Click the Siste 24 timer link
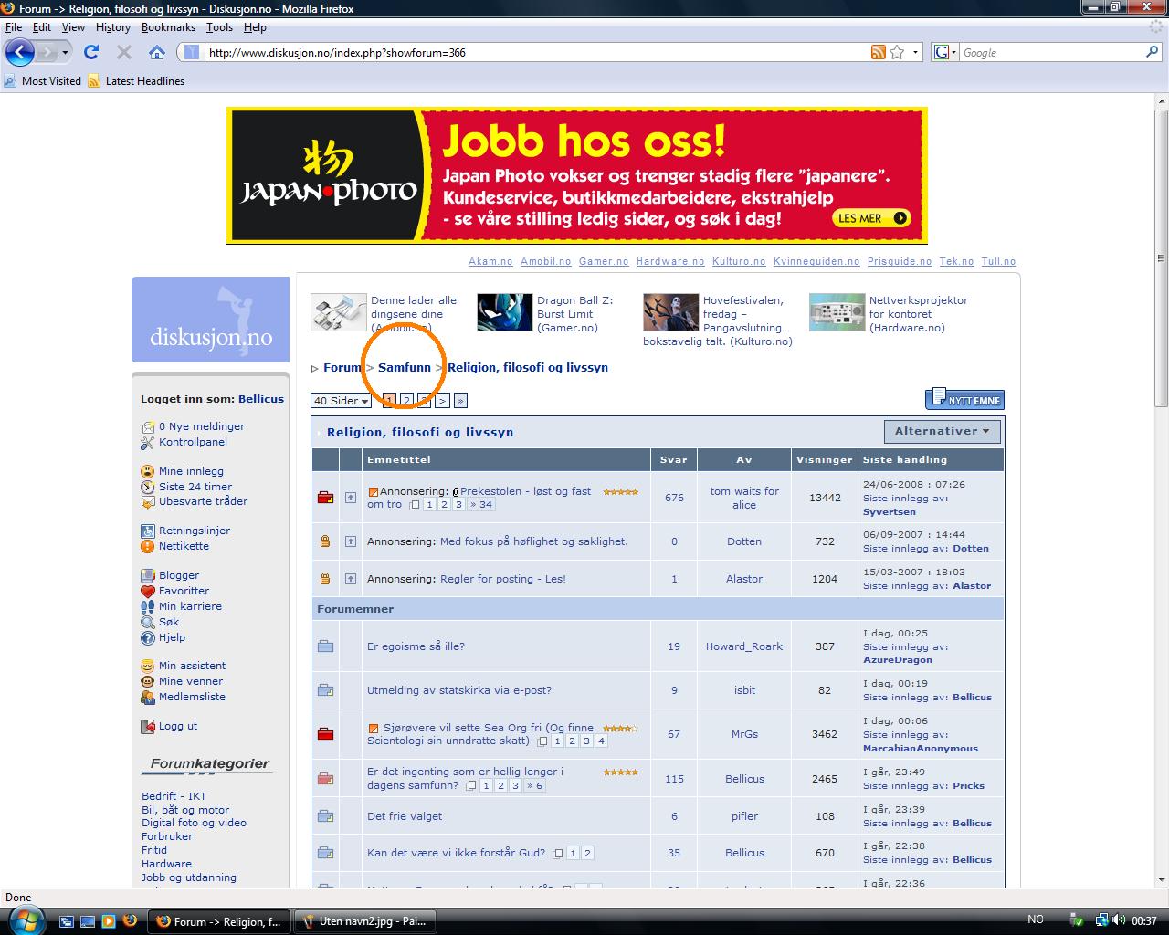Image resolution: width=1169 pixels, height=935 pixels. (195, 487)
